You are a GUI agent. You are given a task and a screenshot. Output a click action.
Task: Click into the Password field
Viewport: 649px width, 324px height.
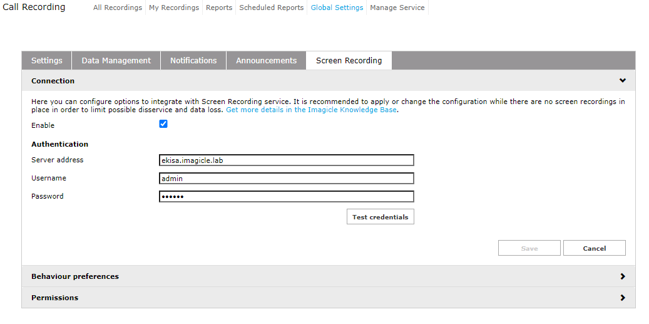click(x=286, y=197)
